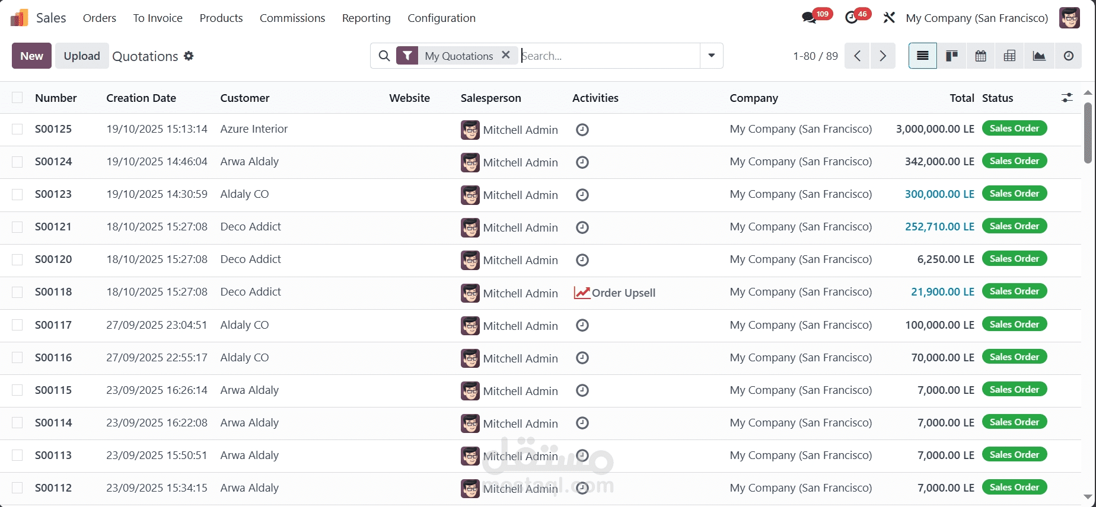Sort by Total column header
The image size is (1096, 507).
961,98
